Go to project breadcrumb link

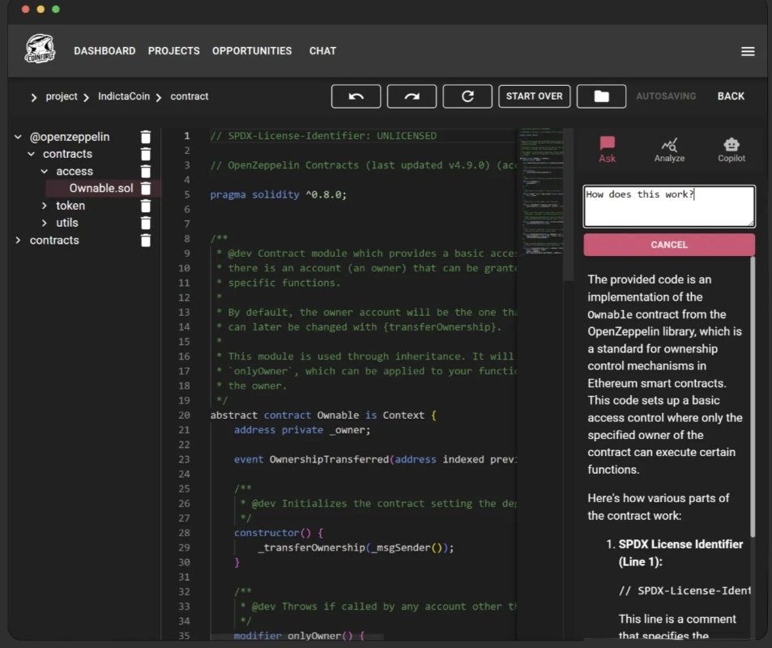62,96
